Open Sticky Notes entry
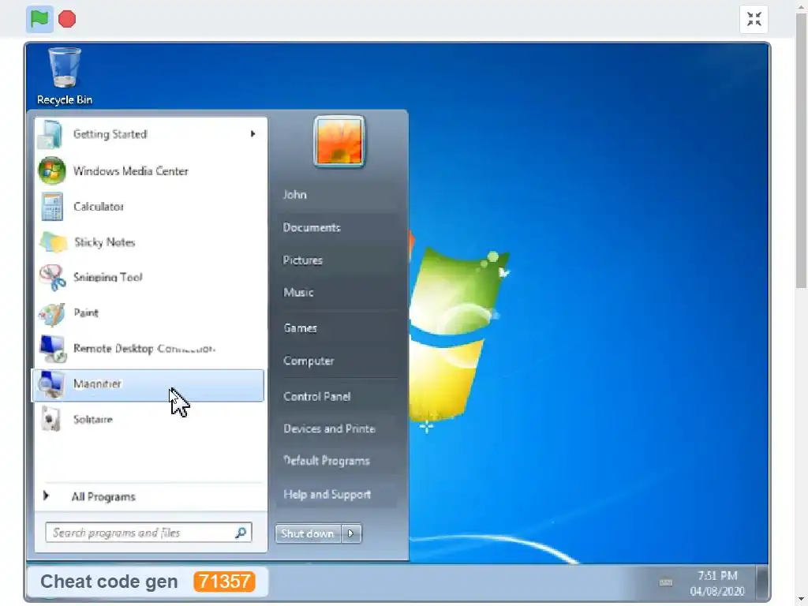Screen dimensions: 808x606 [x=149, y=242]
